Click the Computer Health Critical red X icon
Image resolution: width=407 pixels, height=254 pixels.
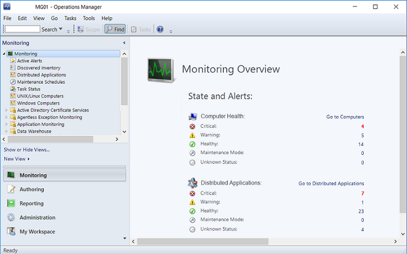[193, 126]
